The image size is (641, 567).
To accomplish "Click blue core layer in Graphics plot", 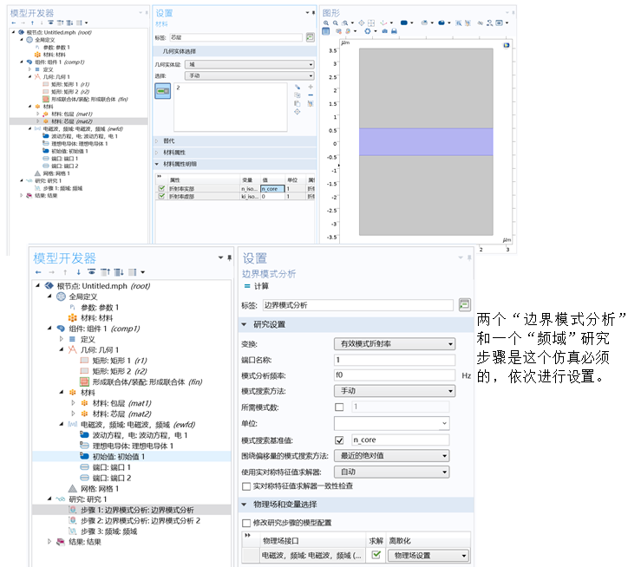I will [x=426, y=142].
